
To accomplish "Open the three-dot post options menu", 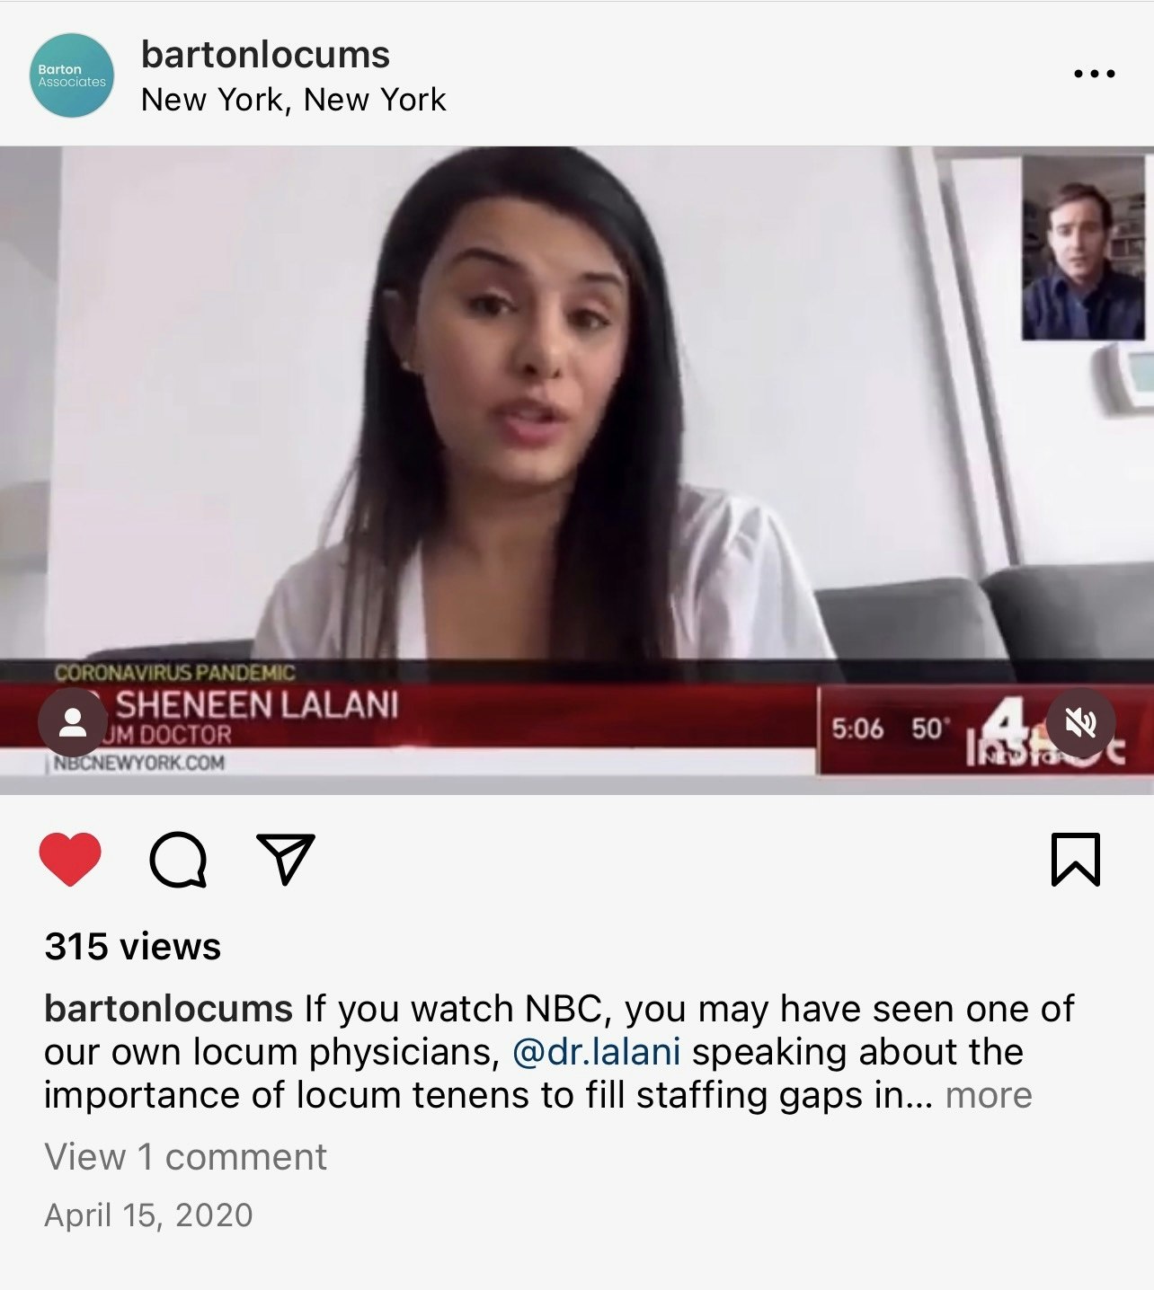I will click(x=1095, y=74).
